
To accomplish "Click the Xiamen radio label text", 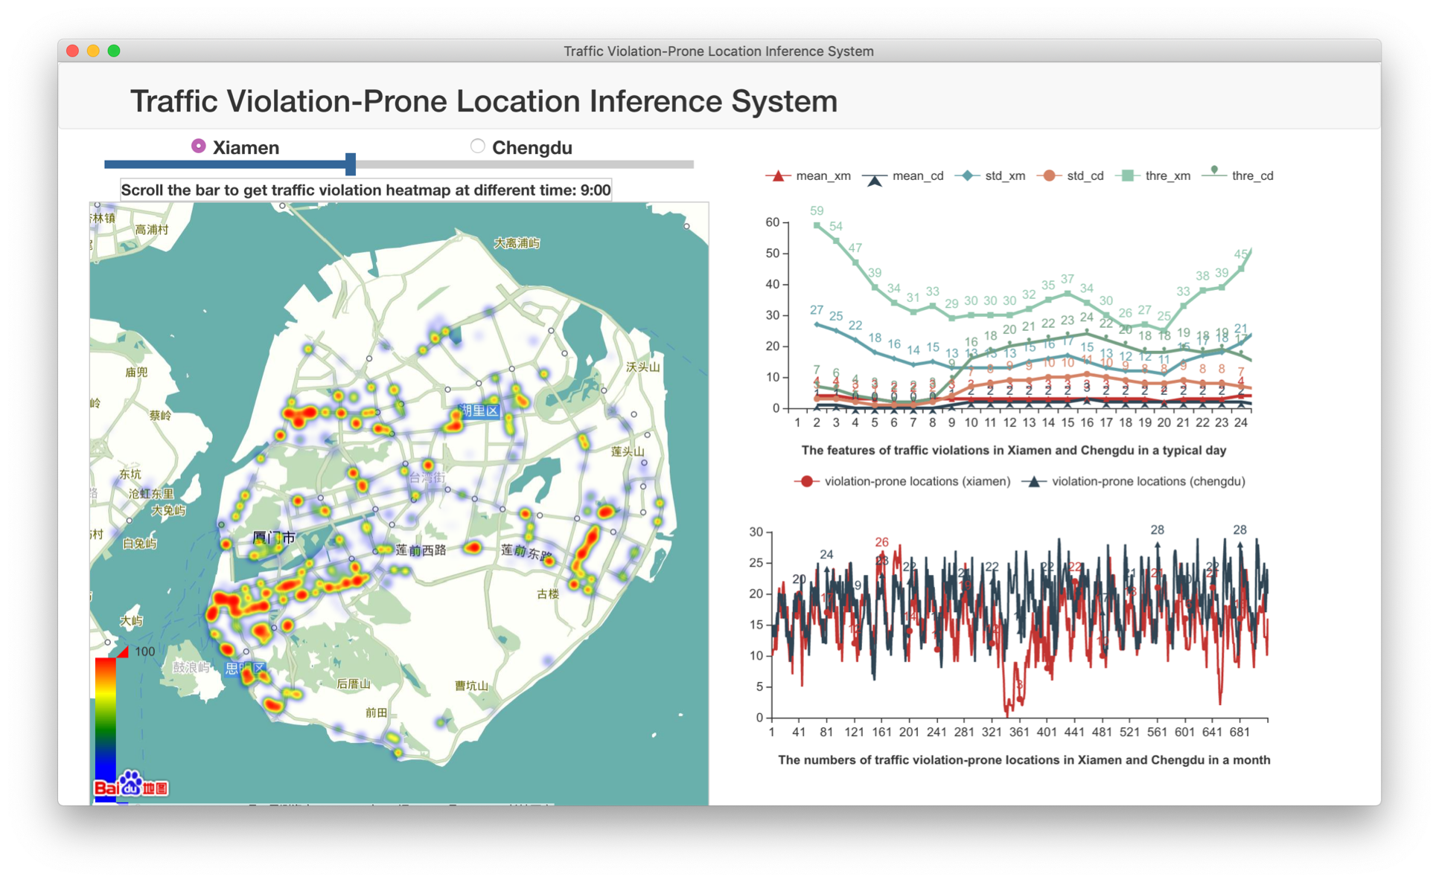I will coord(246,147).
